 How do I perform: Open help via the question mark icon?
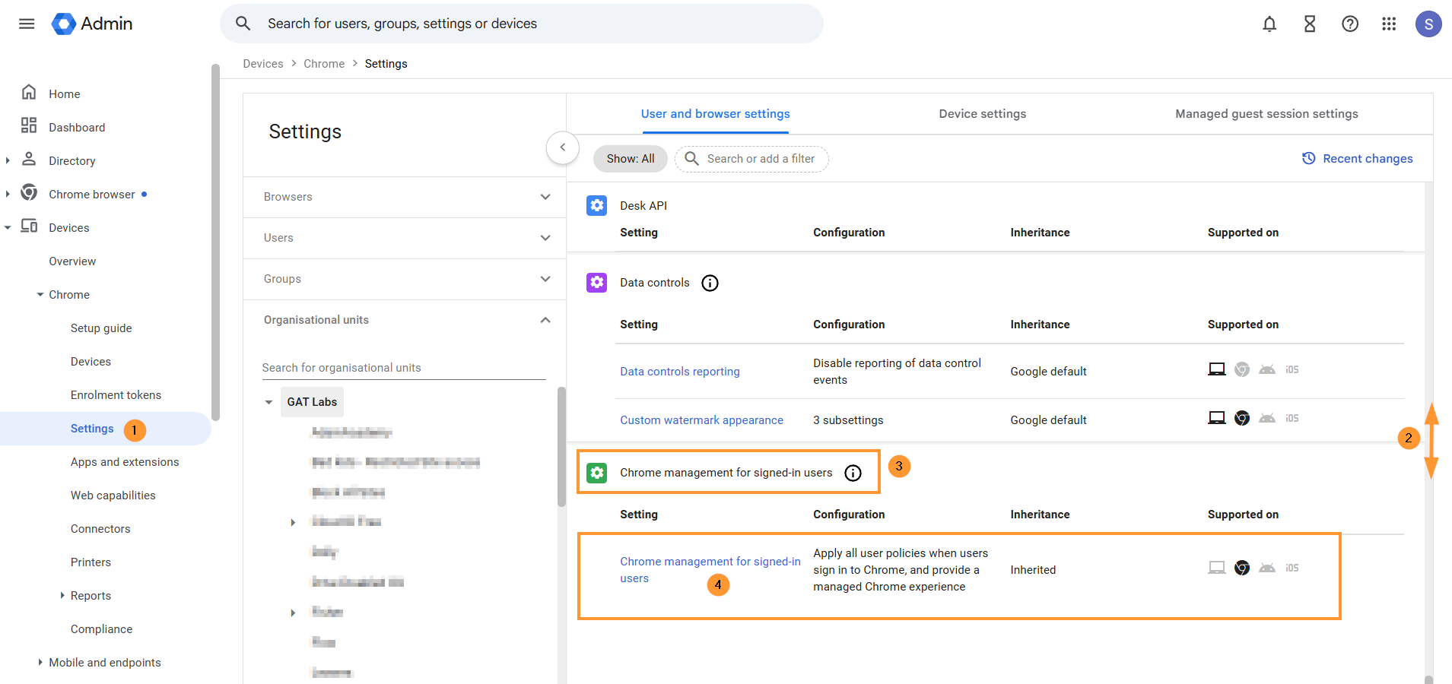1350,24
